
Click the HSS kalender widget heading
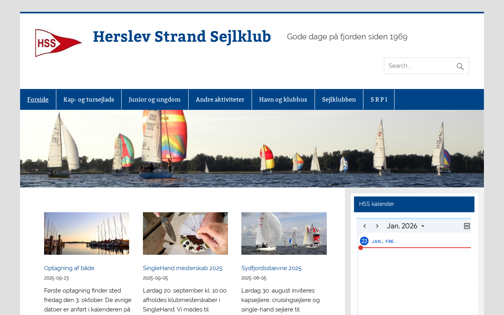tap(414, 204)
